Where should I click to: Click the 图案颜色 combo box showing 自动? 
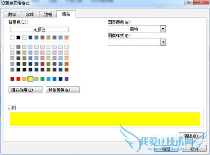coord(137,29)
